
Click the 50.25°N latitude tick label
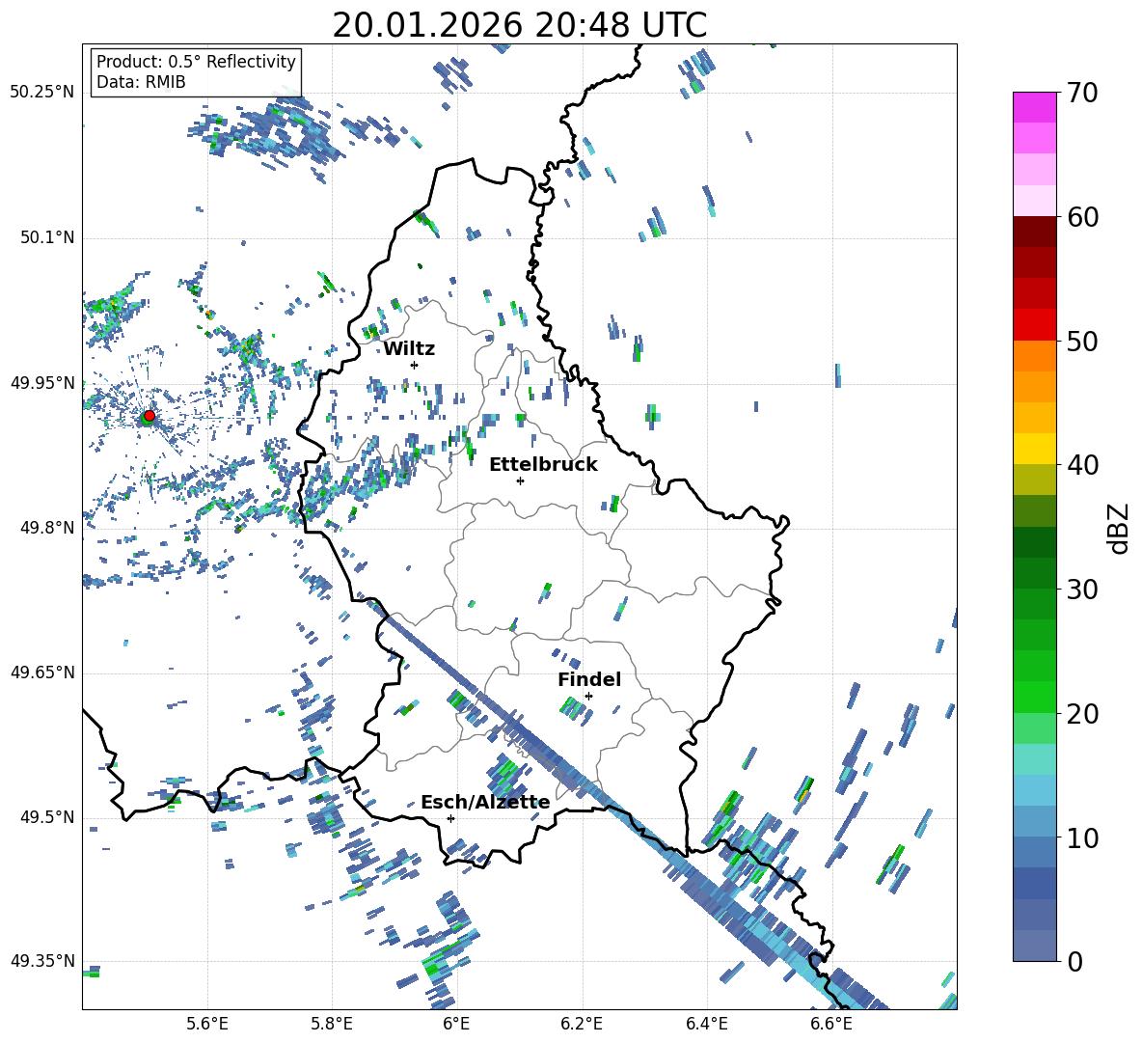point(42,93)
